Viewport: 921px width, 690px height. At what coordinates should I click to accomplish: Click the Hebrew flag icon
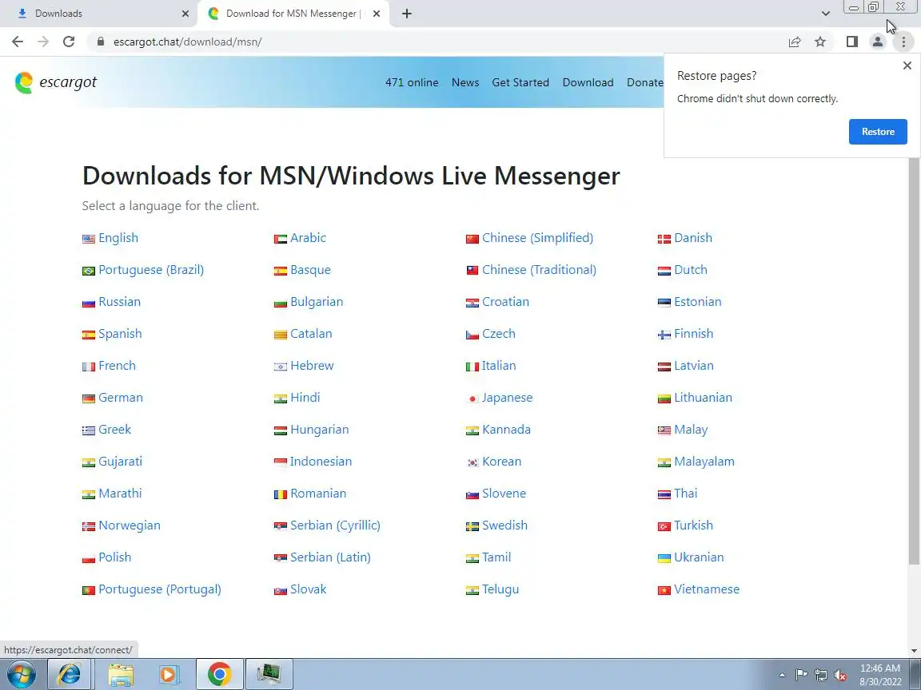(x=280, y=367)
